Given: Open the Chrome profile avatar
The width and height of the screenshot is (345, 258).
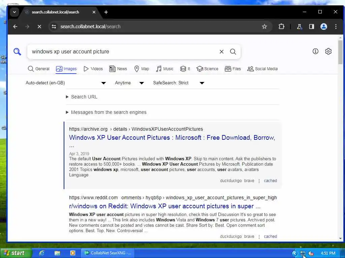Looking at the screenshot, I should point(323,27).
